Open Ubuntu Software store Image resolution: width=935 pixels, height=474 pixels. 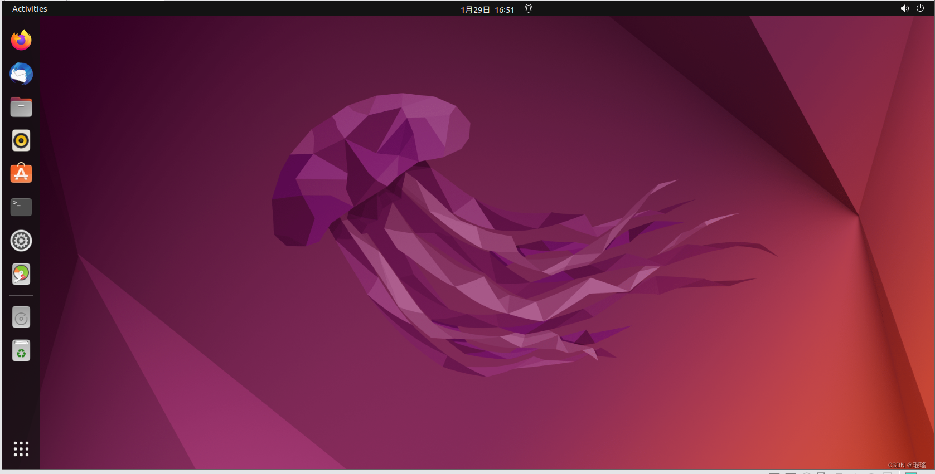21,174
